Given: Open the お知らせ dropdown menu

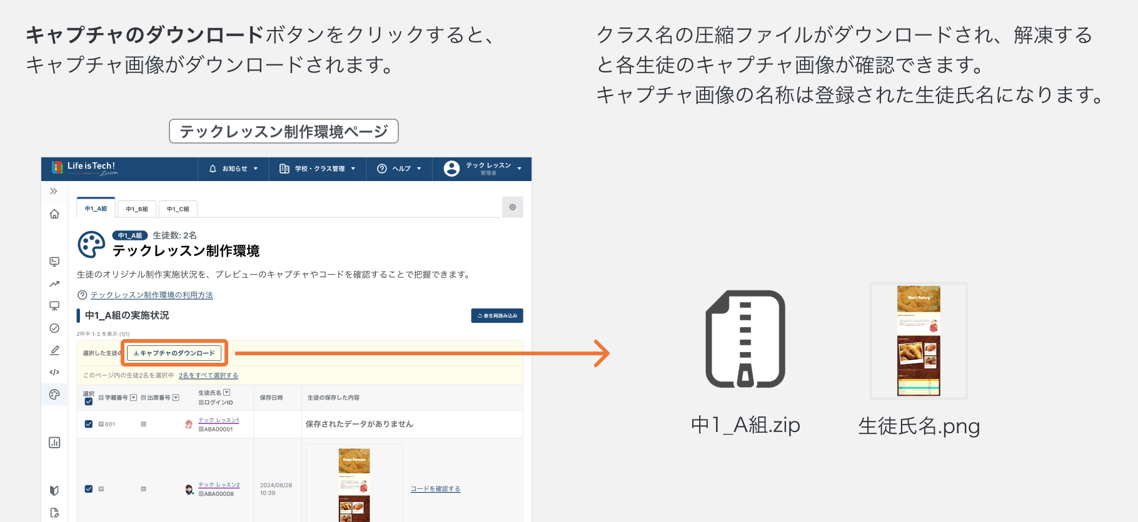Looking at the screenshot, I should coord(234,169).
